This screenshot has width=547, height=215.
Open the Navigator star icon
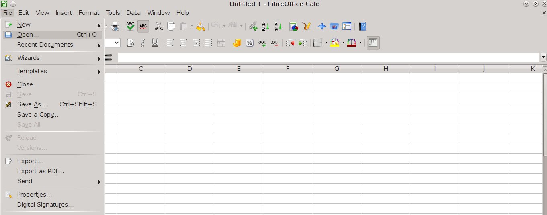(x=322, y=27)
